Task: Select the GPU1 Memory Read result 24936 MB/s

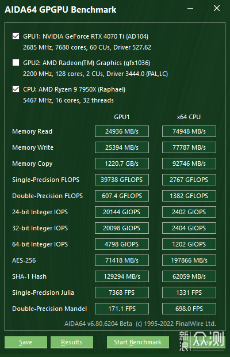Action: point(122,131)
